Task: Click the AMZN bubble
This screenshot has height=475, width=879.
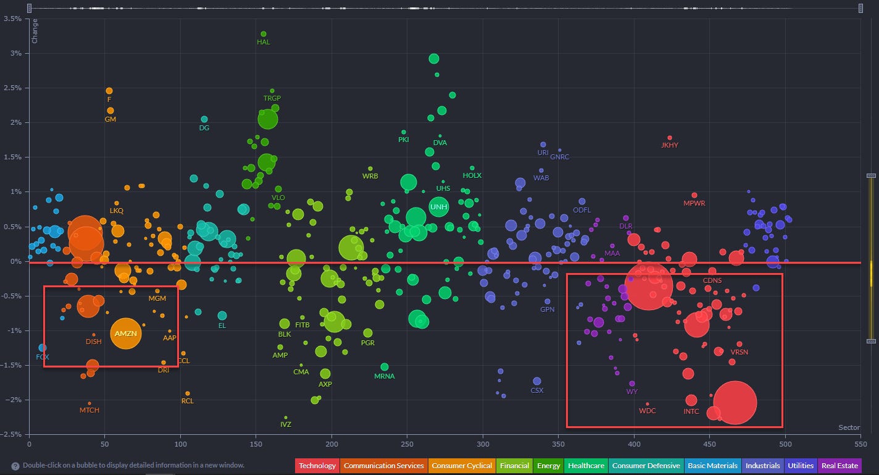Action: point(126,334)
